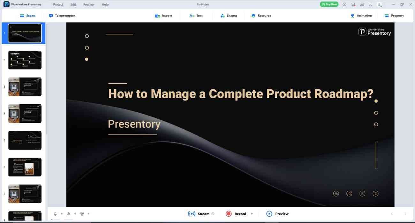Click the screen icon with red dot

click(x=353, y=4)
